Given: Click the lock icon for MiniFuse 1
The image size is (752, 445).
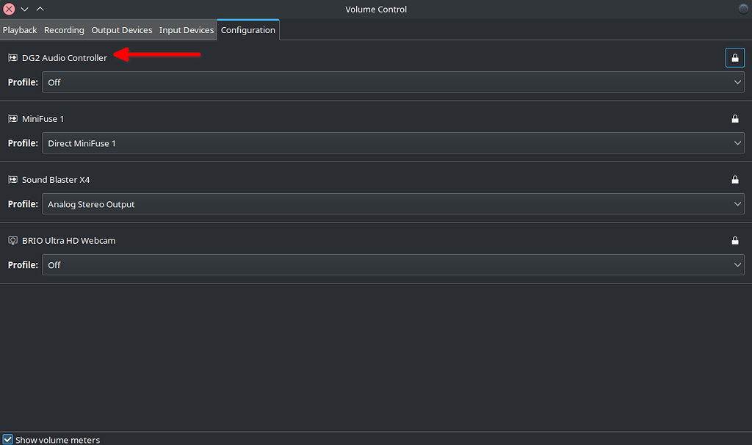Looking at the screenshot, I should (735, 118).
